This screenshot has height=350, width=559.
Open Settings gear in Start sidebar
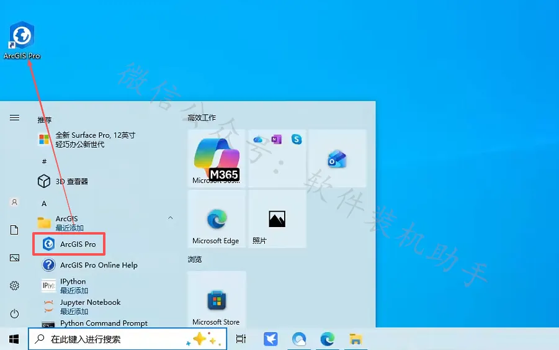tap(15, 285)
